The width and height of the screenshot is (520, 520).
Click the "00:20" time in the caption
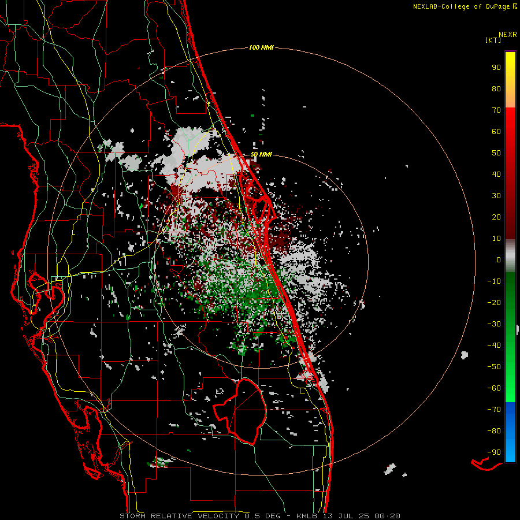tap(387, 516)
